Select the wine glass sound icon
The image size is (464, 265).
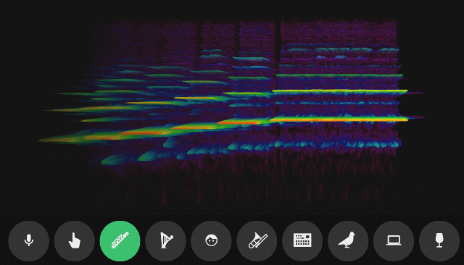coord(439,241)
